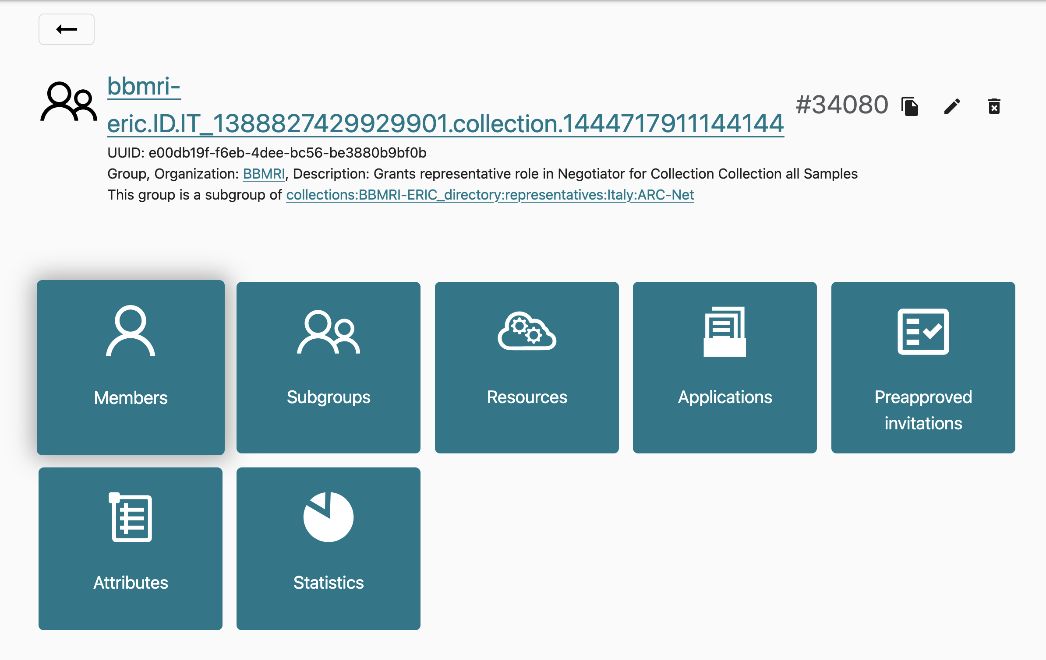Delete the group with the trash icon

click(x=994, y=106)
